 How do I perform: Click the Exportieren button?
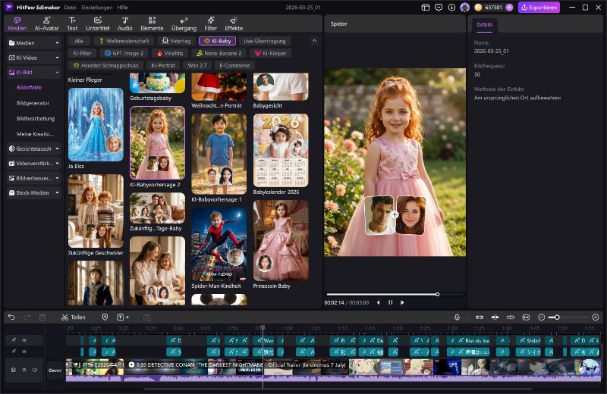point(539,8)
